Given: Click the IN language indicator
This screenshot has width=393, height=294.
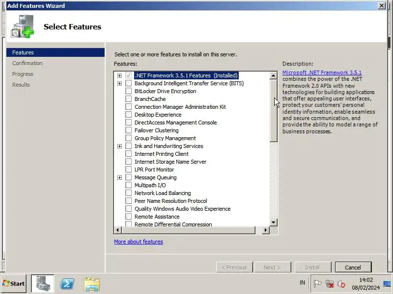Looking at the screenshot, I should pyautogui.click(x=302, y=283).
